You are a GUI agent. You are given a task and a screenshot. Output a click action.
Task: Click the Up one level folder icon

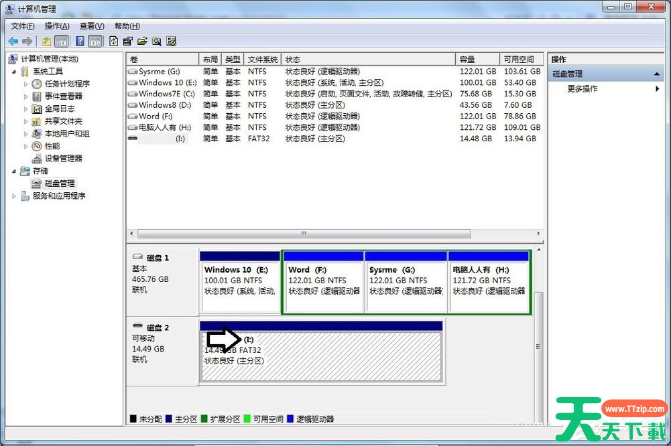point(46,42)
